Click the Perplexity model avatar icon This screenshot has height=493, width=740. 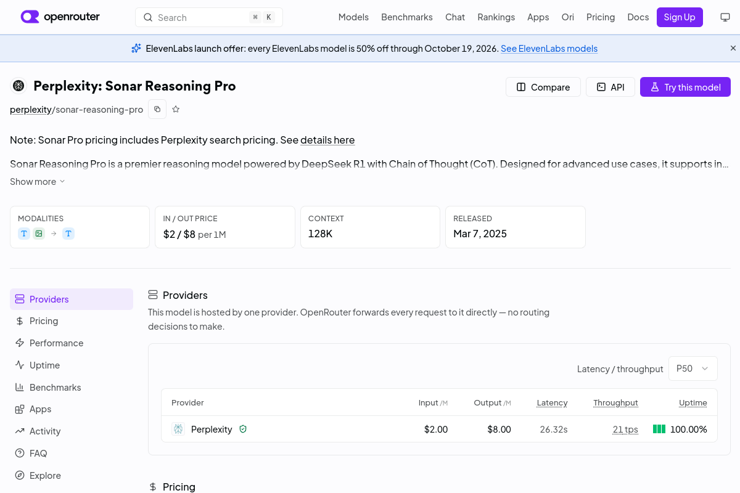tap(18, 86)
